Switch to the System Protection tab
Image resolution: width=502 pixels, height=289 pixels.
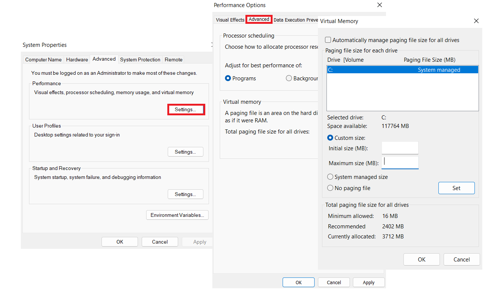point(140,60)
